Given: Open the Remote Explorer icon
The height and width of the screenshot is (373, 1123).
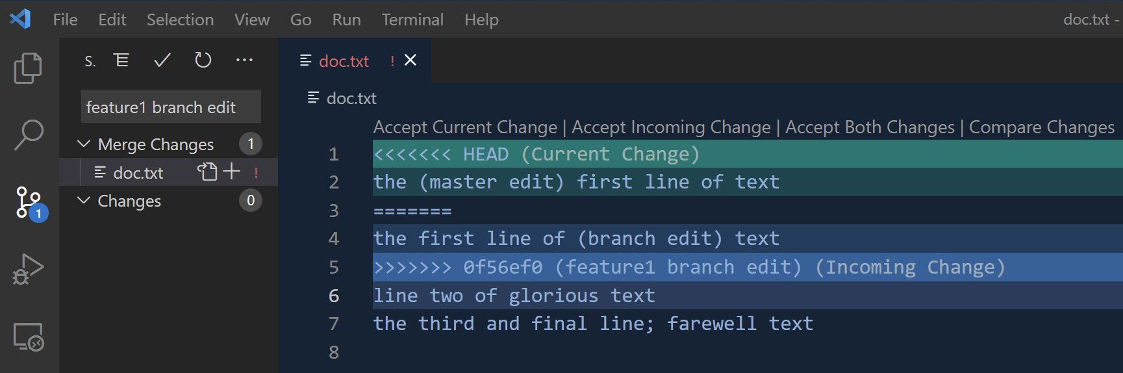Looking at the screenshot, I should pos(28,337).
